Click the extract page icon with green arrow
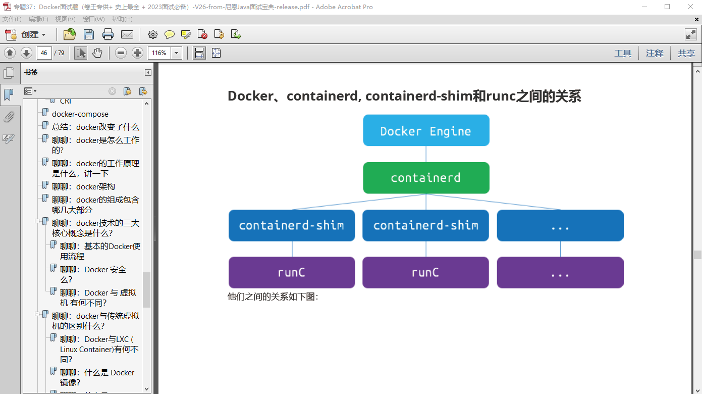The width and height of the screenshot is (702, 394). click(x=236, y=34)
